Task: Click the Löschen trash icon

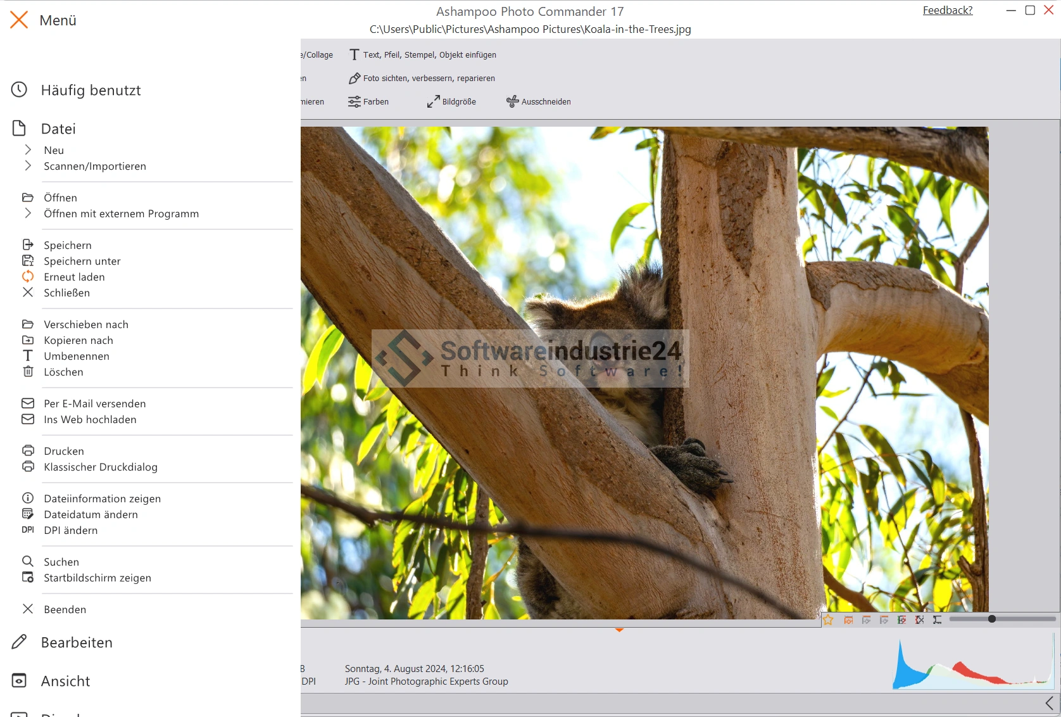Action: [28, 371]
